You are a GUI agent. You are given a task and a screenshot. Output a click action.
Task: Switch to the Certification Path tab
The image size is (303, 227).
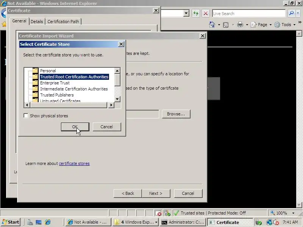coord(63,22)
